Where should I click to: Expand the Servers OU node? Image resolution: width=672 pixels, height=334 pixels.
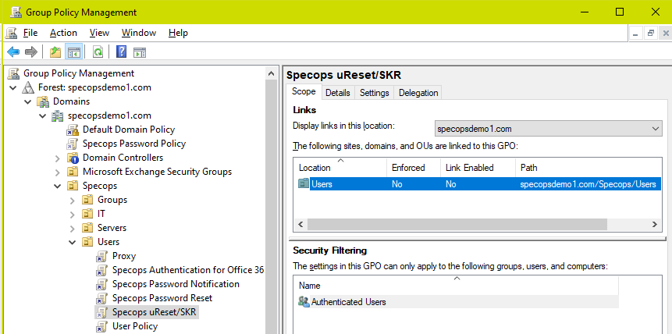[73, 228]
